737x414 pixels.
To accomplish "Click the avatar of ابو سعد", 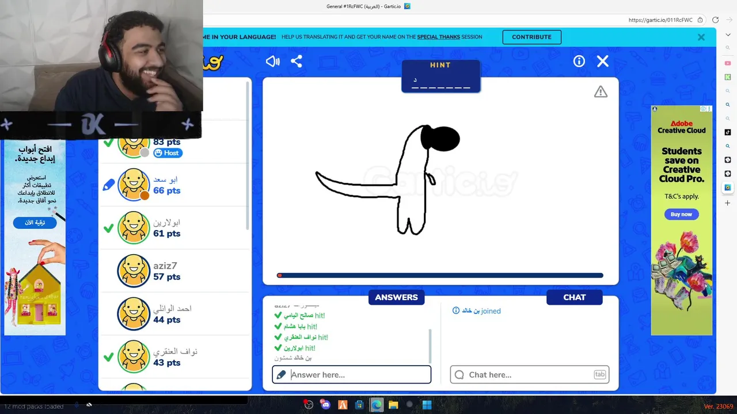I will pos(134,185).
